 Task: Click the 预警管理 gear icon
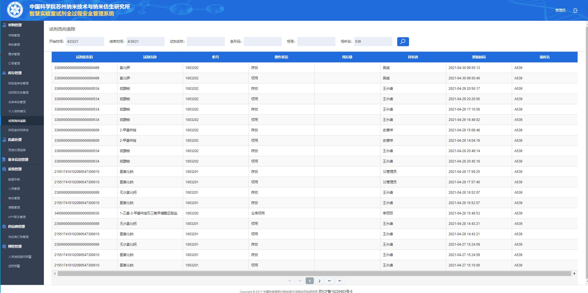coord(4,247)
